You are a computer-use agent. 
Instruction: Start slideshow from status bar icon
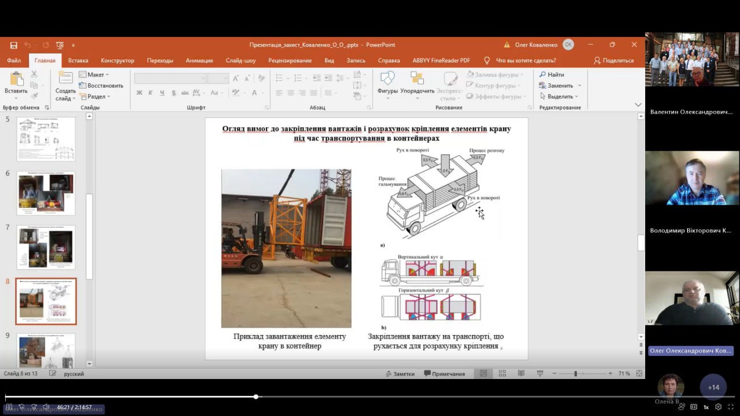[540, 374]
